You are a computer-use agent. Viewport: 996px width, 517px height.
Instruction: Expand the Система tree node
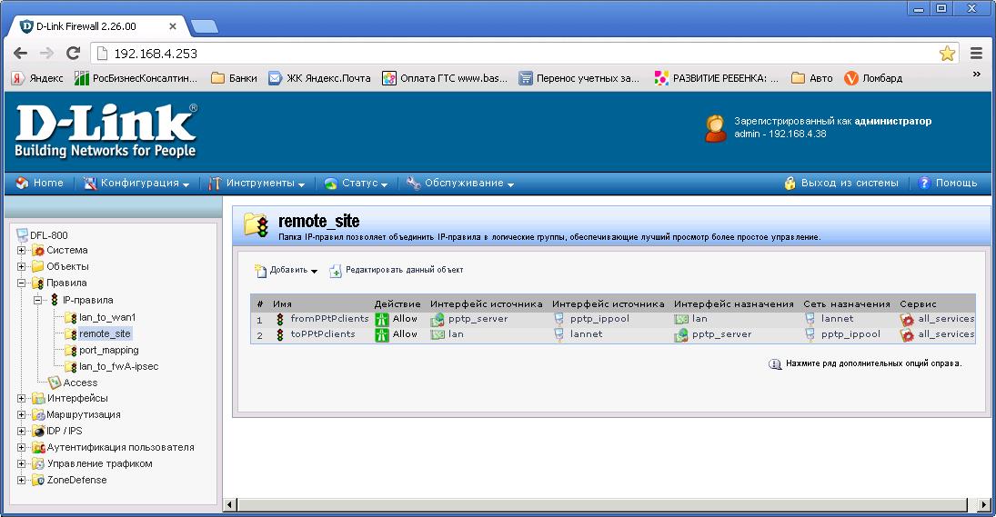[21, 251]
